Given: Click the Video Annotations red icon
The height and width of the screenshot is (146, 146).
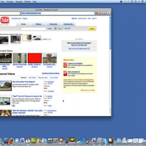Looking at the screenshot, I should 65,73.
